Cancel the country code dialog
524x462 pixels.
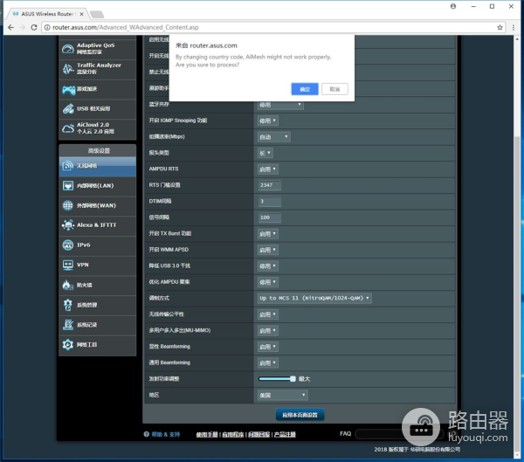point(334,89)
